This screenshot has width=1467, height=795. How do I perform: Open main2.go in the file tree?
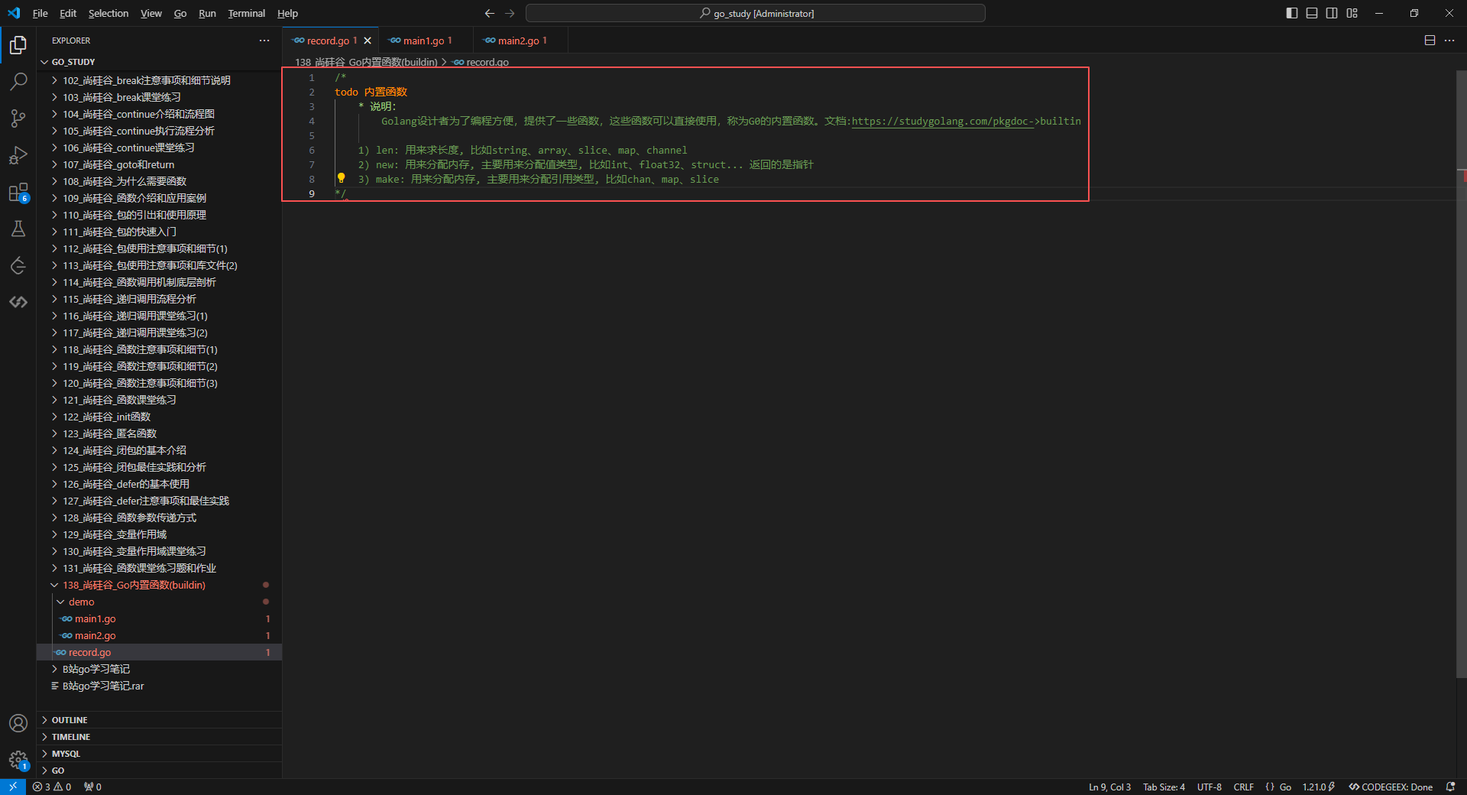pos(159,635)
